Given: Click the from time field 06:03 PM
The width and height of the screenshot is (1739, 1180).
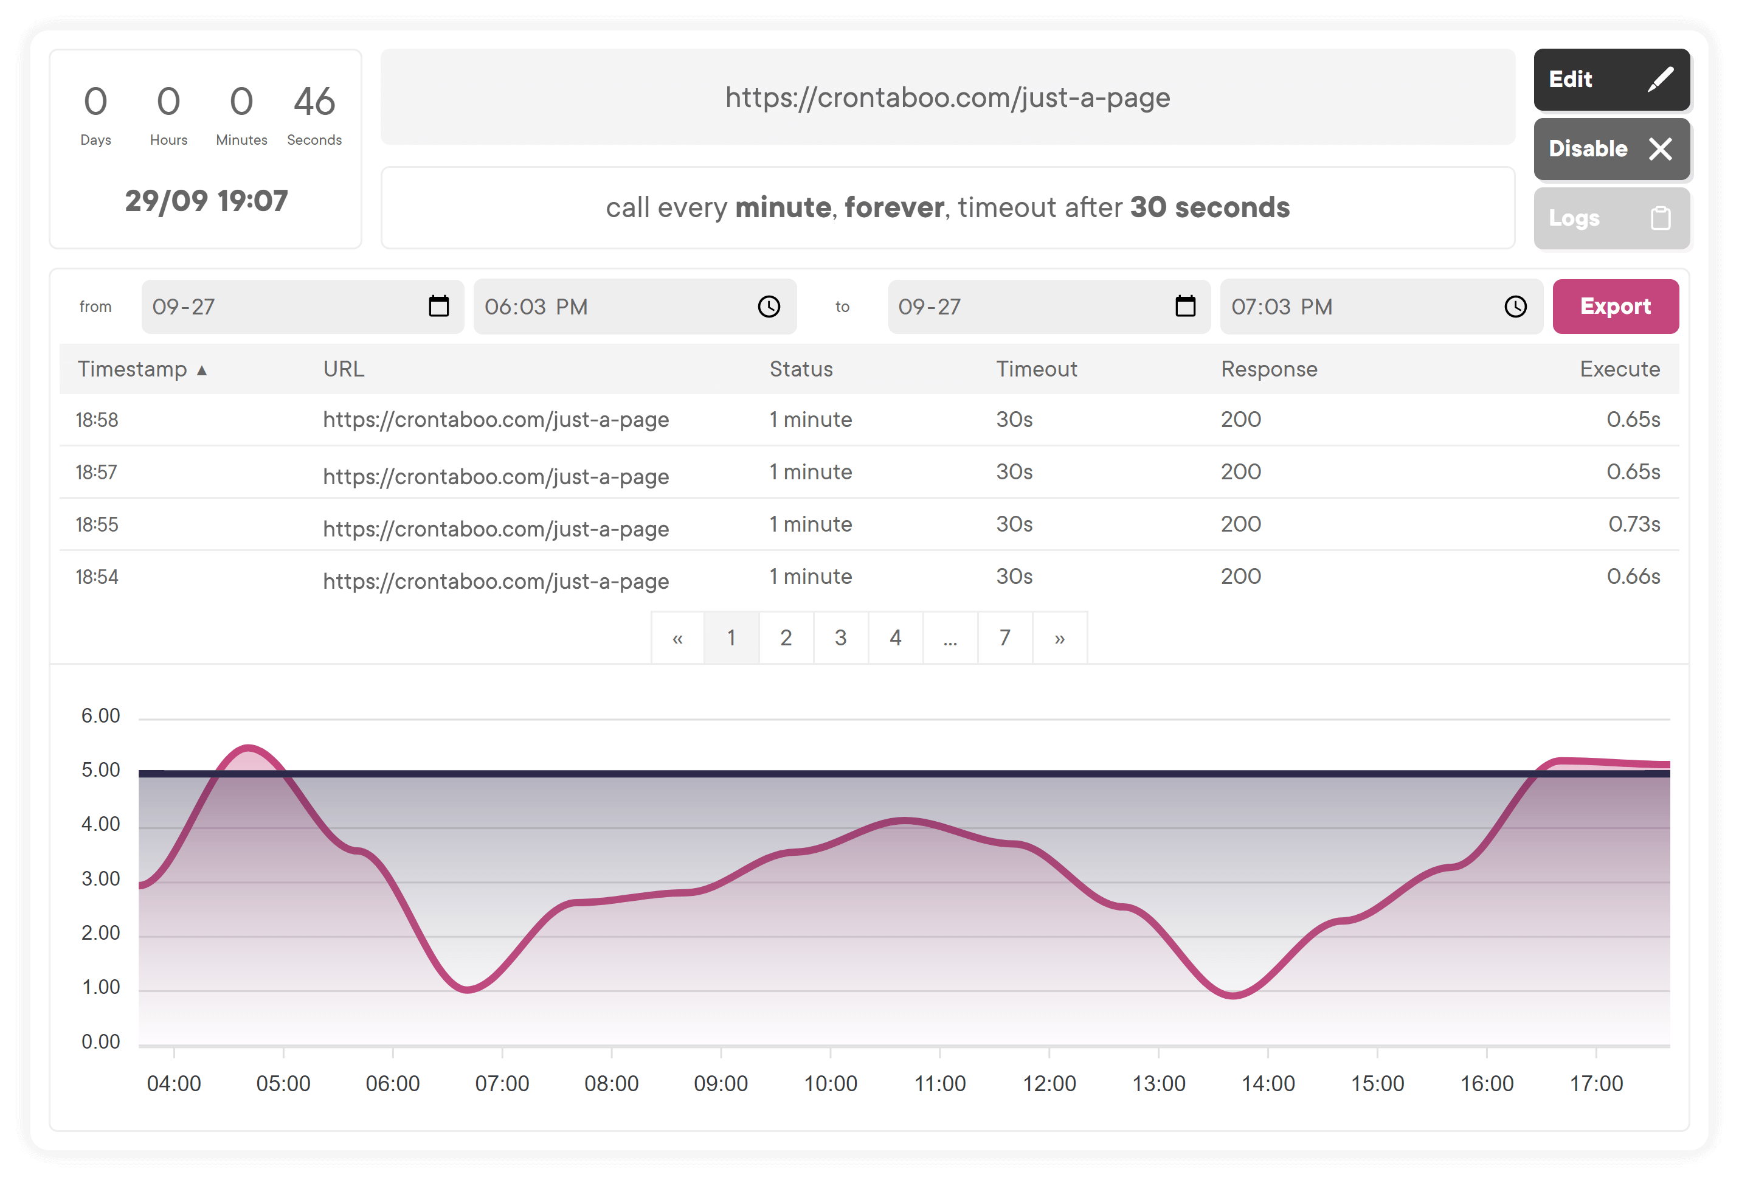Looking at the screenshot, I should pyautogui.click(x=635, y=306).
